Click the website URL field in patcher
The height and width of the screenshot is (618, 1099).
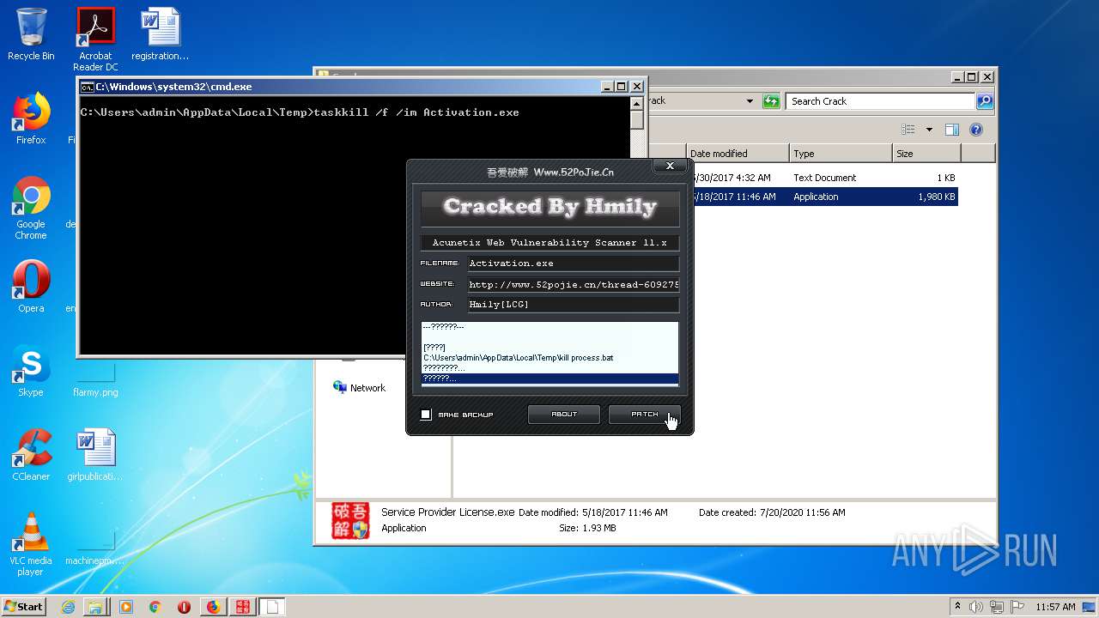tap(574, 284)
